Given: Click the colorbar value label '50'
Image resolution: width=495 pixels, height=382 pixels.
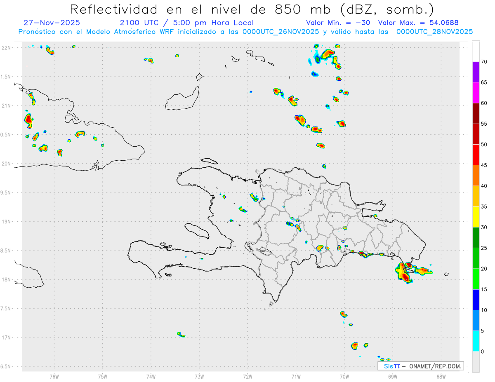Looking at the screenshot, I should pyautogui.click(x=484, y=145).
